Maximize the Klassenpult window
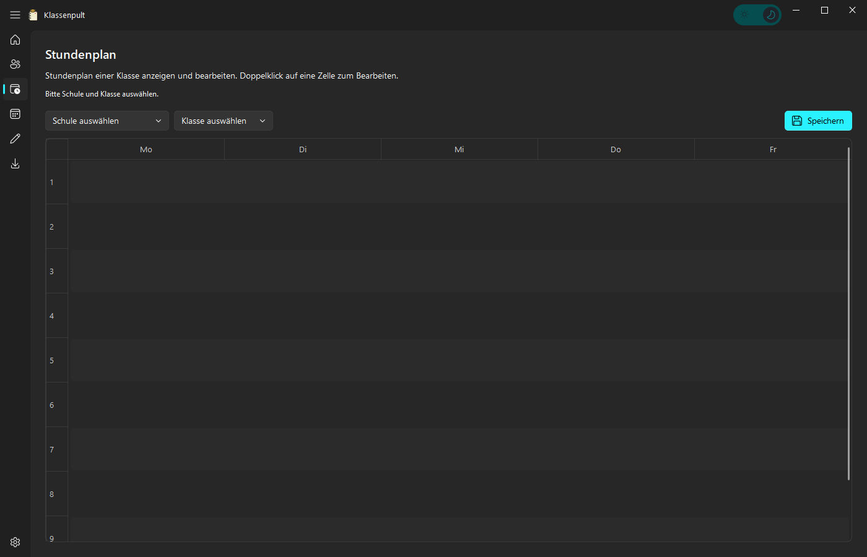 (824, 11)
